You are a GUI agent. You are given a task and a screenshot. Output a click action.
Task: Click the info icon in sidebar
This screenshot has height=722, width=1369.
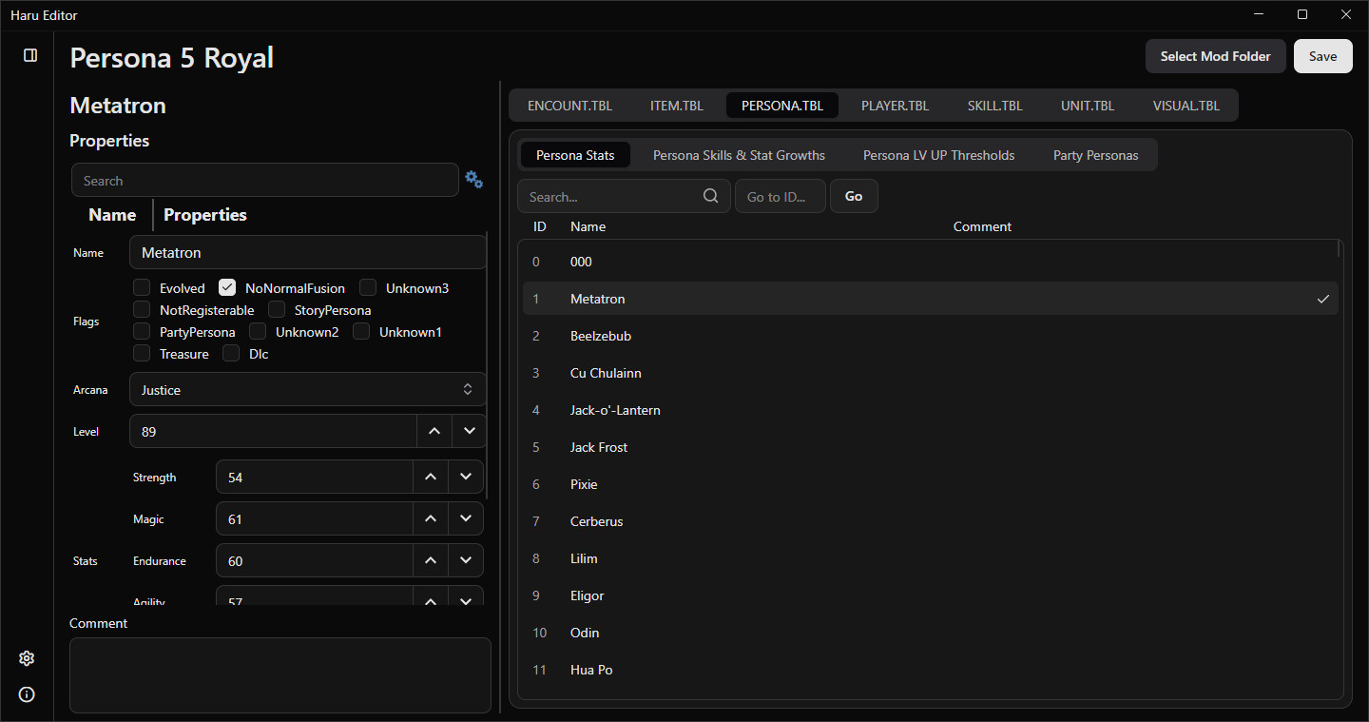(x=27, y=694)
